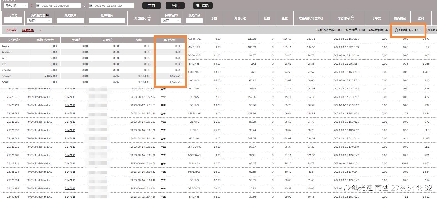The image size is (437, 200).
Task: Click product MSFT.NAS cell
Action: [x=194, y=155]
